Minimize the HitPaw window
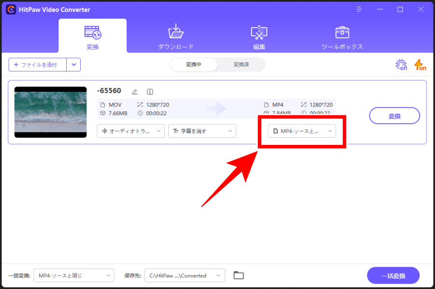 [380, 10]
